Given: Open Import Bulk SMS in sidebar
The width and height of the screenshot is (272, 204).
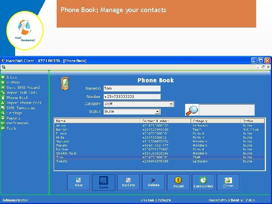Looking at the screenshot, I should tap(22, 93).
